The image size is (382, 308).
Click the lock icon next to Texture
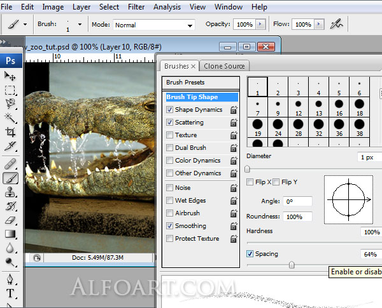point(234,135)
